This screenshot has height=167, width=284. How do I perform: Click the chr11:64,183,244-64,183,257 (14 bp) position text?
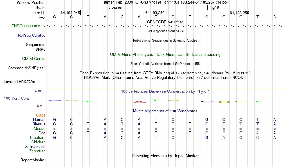pos(196,2)
